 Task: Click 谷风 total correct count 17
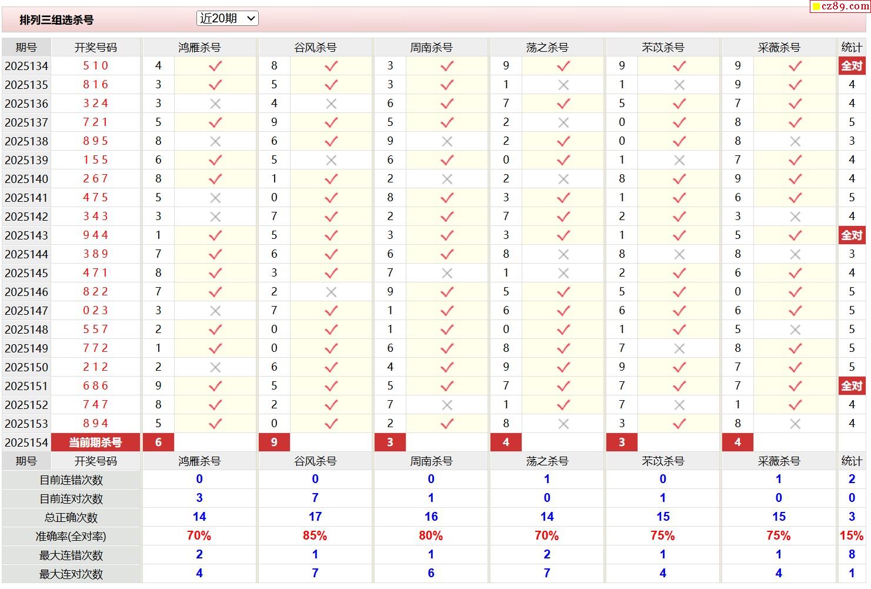tap(315, 517)
